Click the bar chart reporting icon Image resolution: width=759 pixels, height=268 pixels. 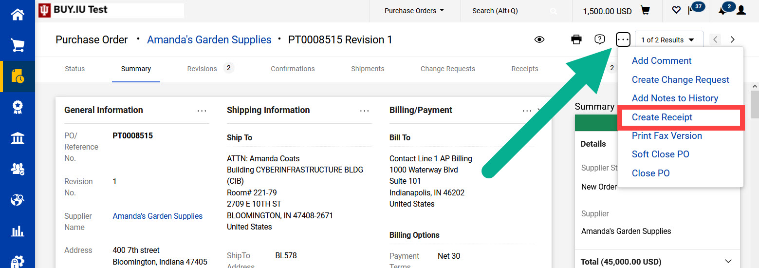[18, 230]
